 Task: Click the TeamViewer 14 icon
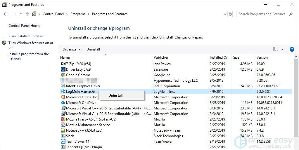tap(63, 142)
